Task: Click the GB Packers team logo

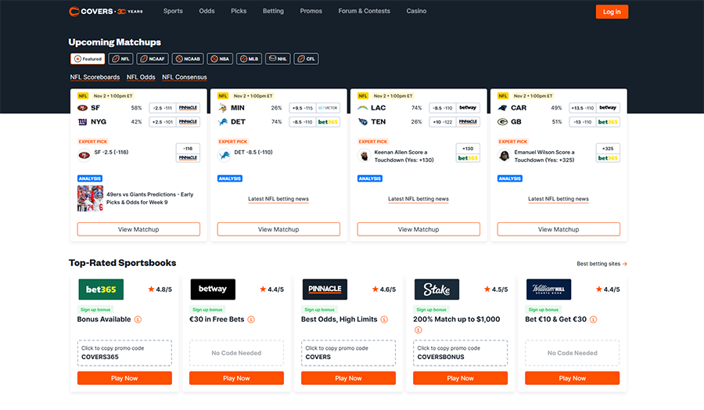Action: [x=503, y=122]
